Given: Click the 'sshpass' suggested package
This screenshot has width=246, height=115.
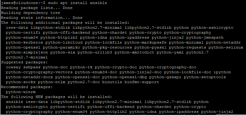Looking at the screenshot, I should 32,67.
